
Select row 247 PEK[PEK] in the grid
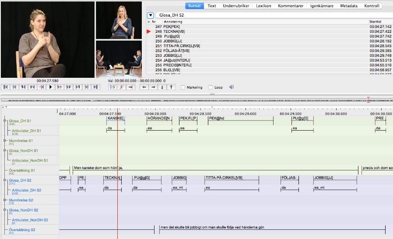[270, 27]
